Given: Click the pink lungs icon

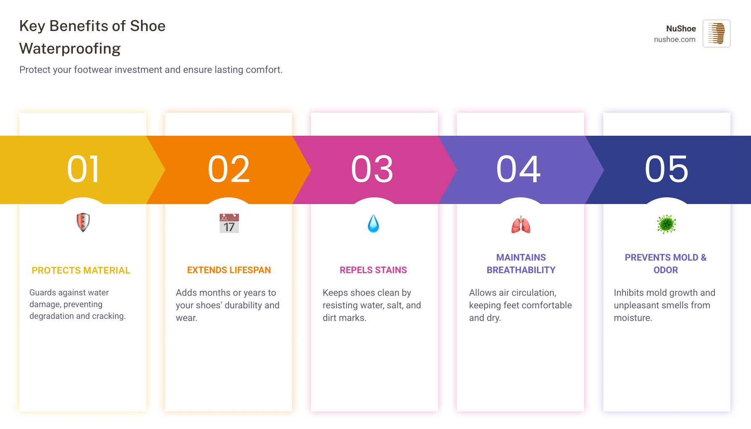Looking at the screenshot, I should 521,225.
